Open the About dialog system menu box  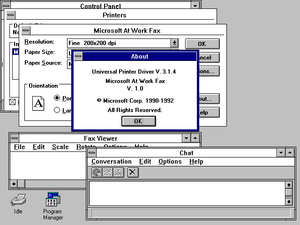[78, 56]
